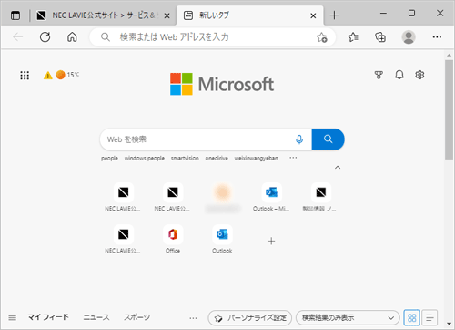Viewport: 455px width, 330px height.
Task: Open the feed hamburger menu icon
Action: (13, 318)
